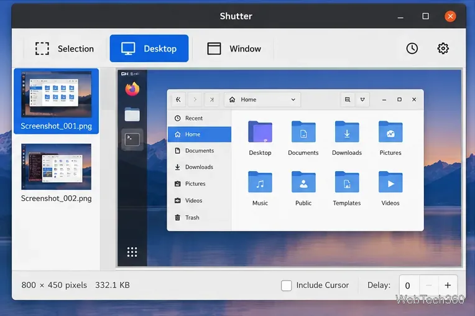Open Videos in the sidebar

[200, 200]
